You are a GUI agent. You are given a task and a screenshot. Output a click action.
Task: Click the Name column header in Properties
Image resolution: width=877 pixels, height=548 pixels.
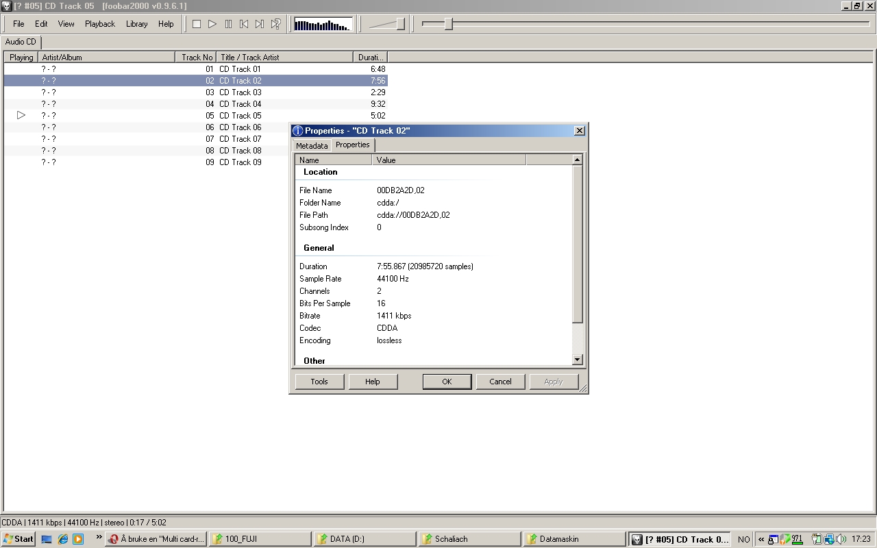tap(334, 160)
